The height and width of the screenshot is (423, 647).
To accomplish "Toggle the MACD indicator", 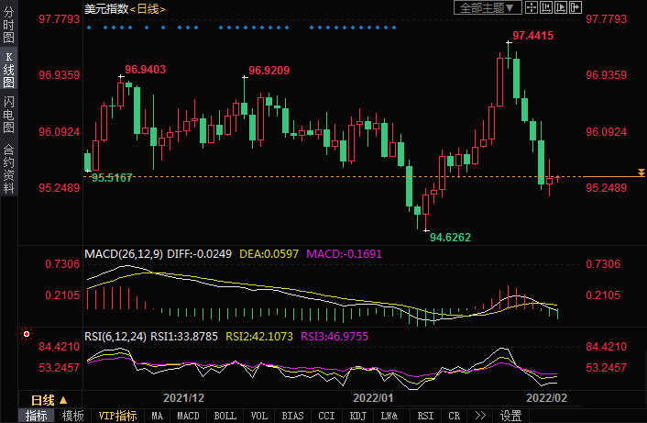I will [x=187, y=416].
